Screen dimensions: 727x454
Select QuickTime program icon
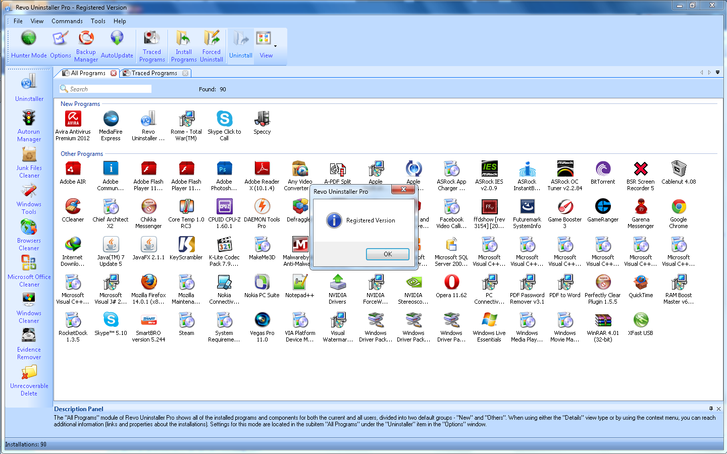641,286
